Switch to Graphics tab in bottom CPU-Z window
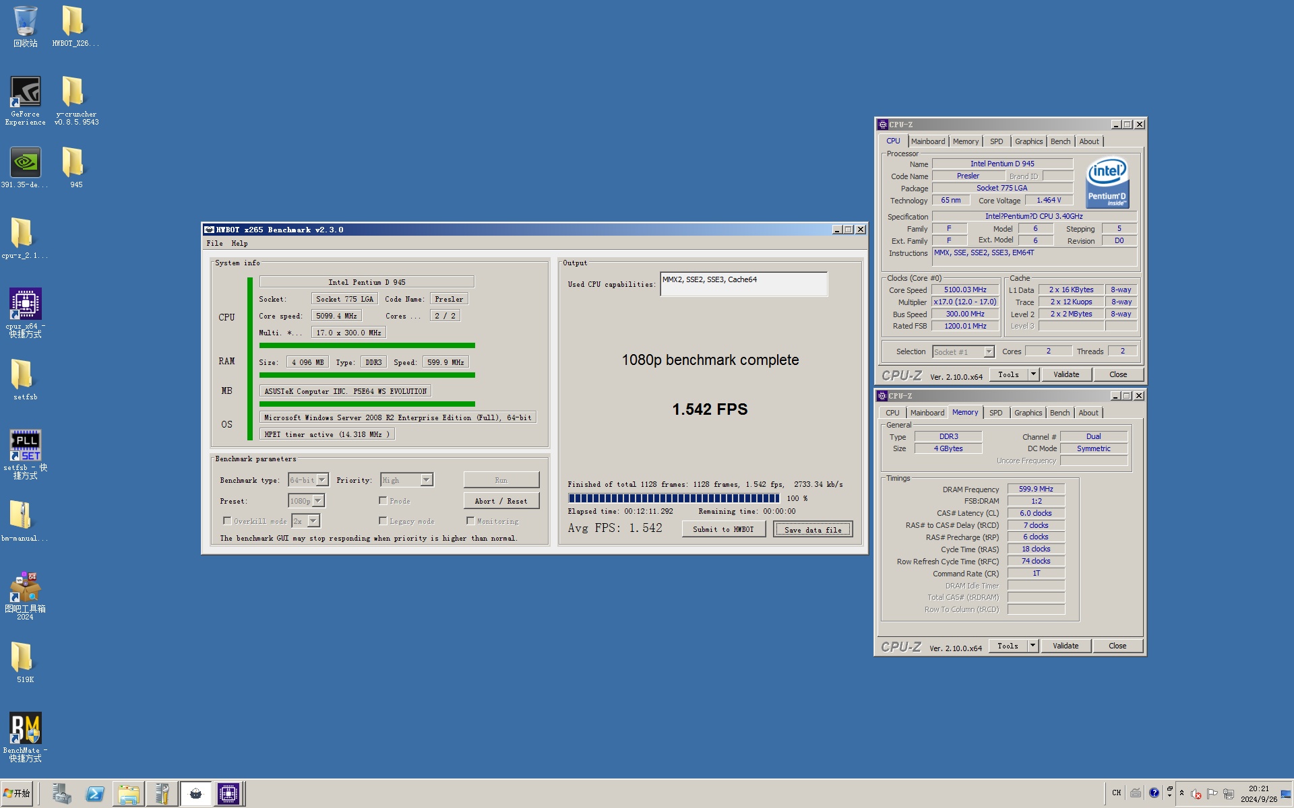Image resolution: width=1294 pixels, height=808 pixels. click(1028, 413)
